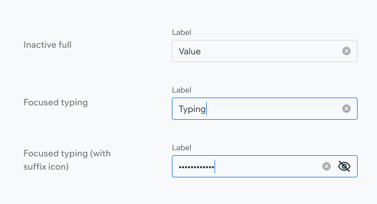Screen dimensions: 377x204
Task: Click the clear icon in the Typing field
Action: [x=346, y=109]
